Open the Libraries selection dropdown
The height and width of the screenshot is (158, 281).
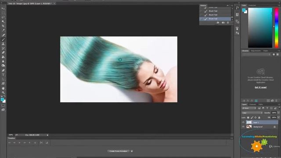[x=256, y=54]
